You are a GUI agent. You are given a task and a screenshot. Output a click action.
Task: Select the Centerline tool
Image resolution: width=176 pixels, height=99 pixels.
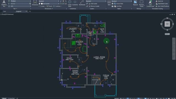(75, 3)
